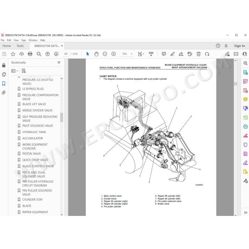249x249 pixels.
Task: Open the Edit menu
Action: coord(9,40)
